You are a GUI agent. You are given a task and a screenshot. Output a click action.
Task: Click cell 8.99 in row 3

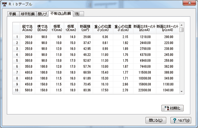103,49
